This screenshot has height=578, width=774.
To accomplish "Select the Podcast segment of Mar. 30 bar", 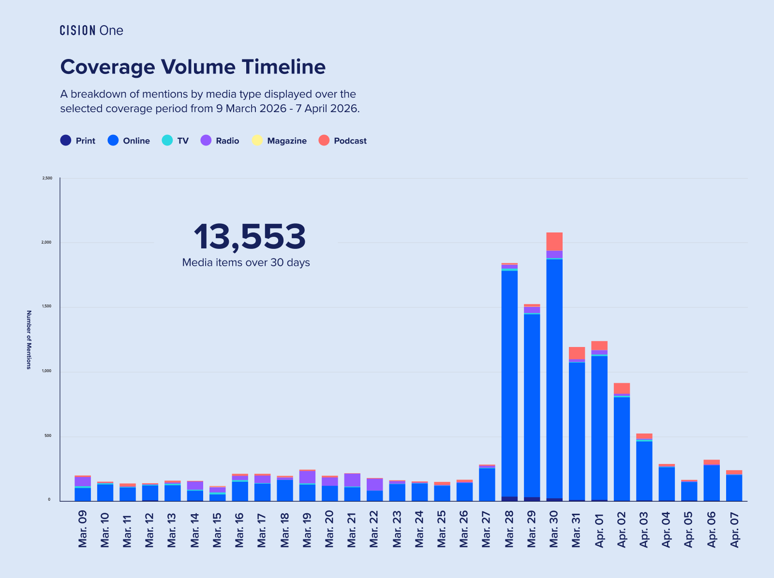I will (x=554, y=242).
